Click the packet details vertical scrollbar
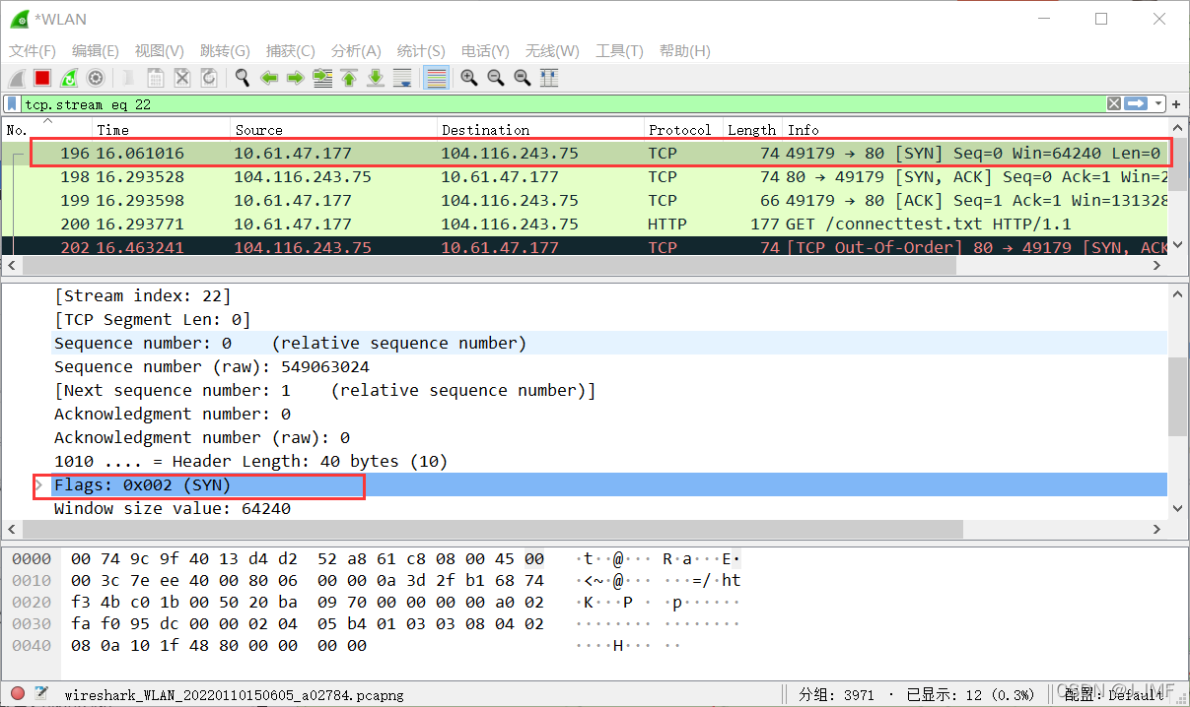The width and height of the screenshot is (1190, 707). (1177, 394)
